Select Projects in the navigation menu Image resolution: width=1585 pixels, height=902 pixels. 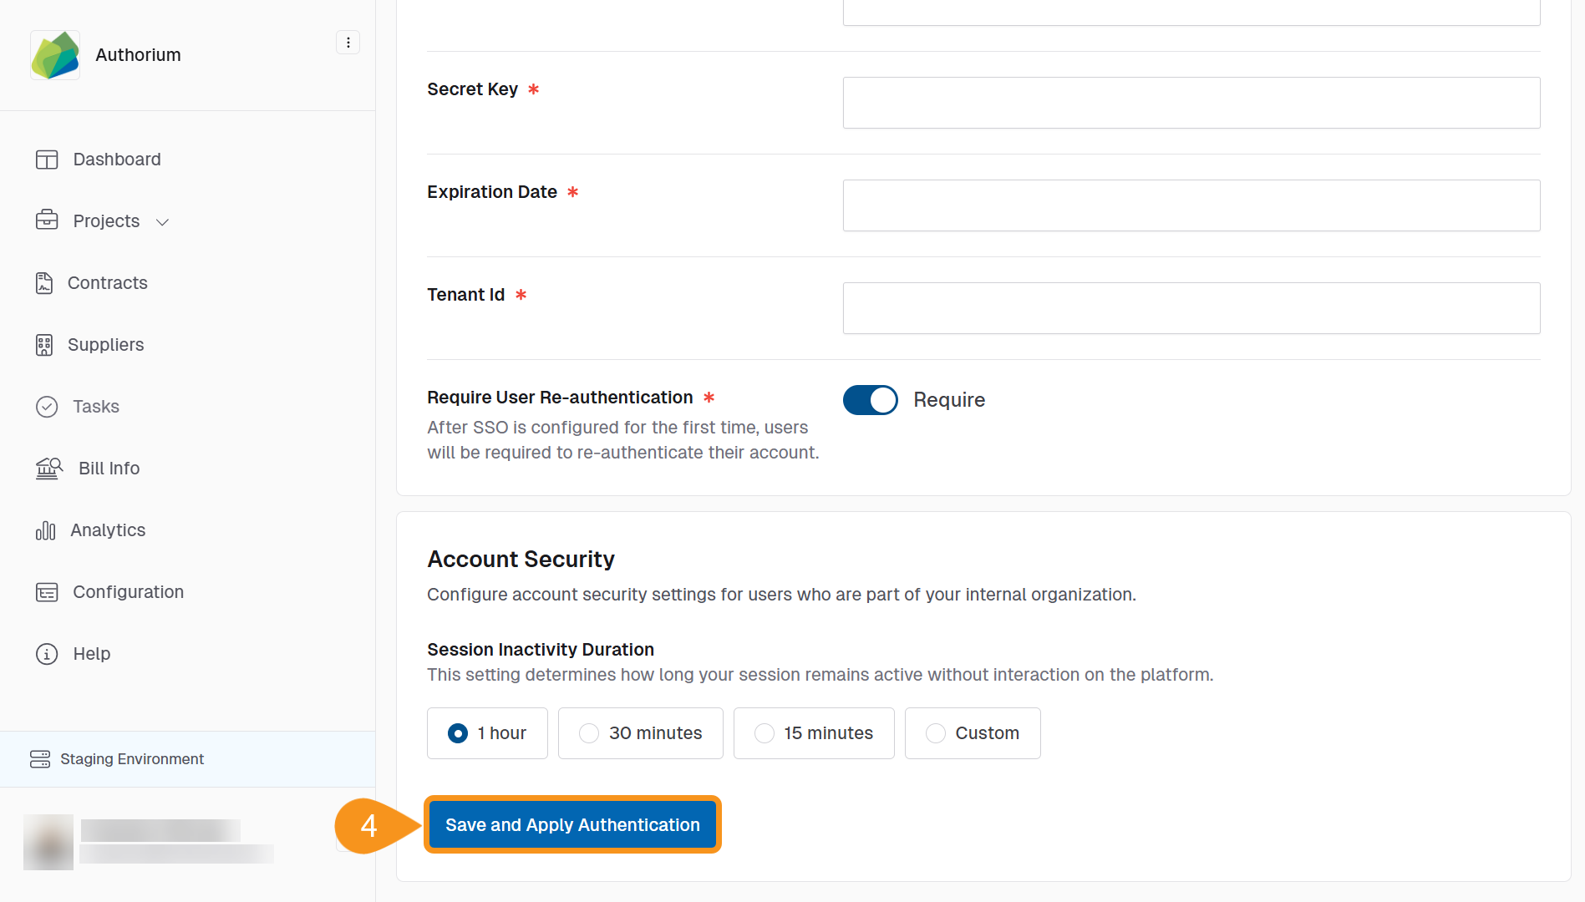coord(106,221)
